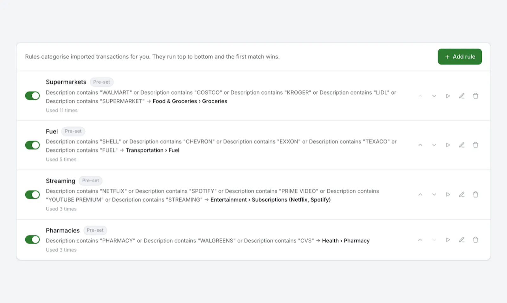
Task: Edit the Fuel rule
Action: pos(462,145)
